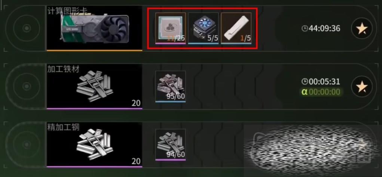
Task: Click the green 00:00:00 alpha timer
Action: (x=324, y=92)
